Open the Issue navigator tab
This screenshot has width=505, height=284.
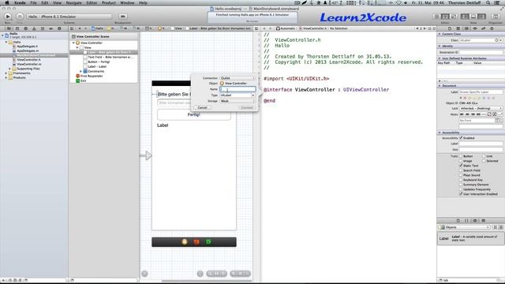[34, 28]
